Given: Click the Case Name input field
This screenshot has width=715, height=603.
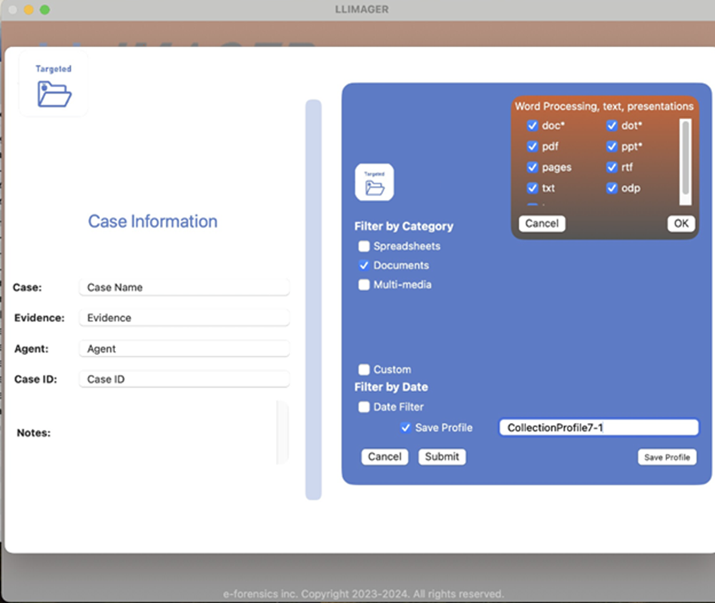Looking at the screenshot, I should coord(184,287).
